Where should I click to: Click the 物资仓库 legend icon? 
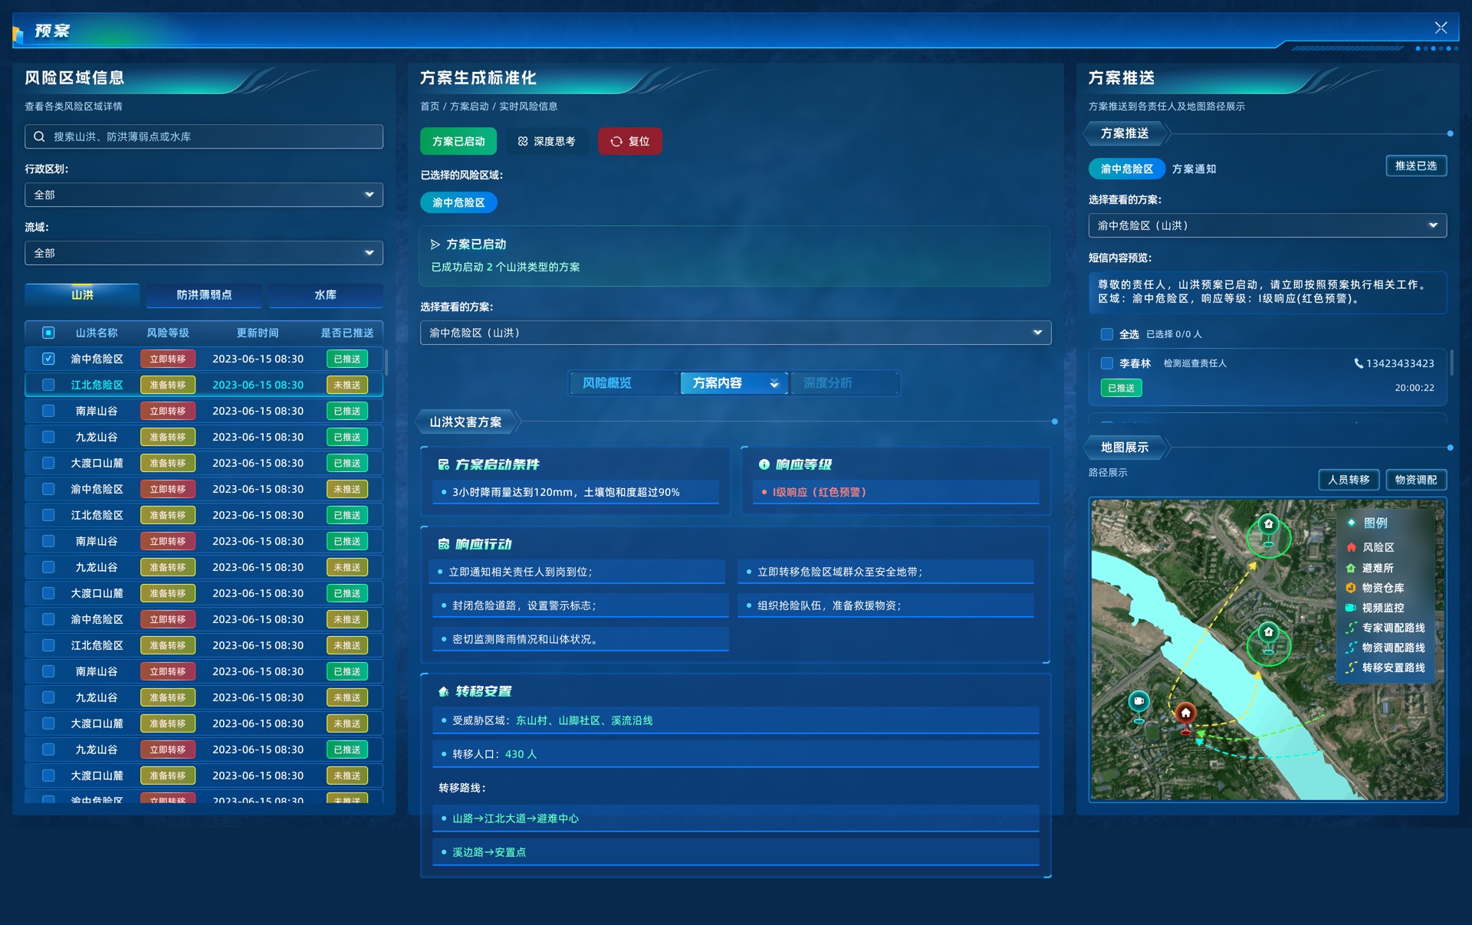coord(1351,588)
